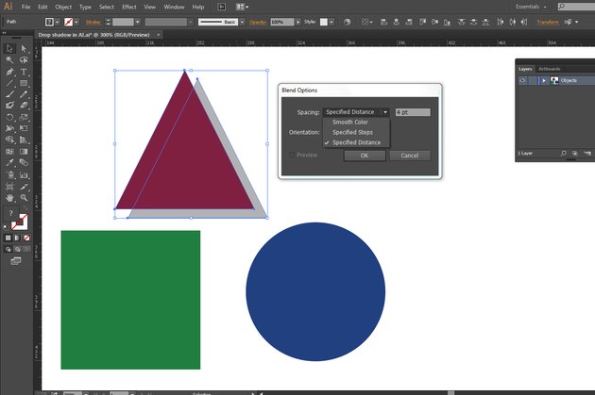This screenshot has height=395, width=595.
Task: Select the Column Graph tool
Action: pyautogui.click(x=24, y=175)
